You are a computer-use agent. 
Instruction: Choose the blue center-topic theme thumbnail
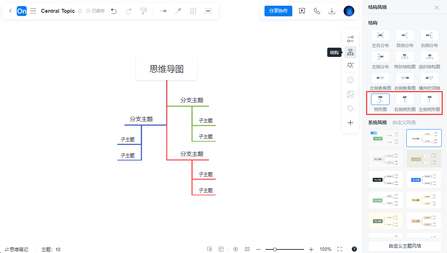[x=424, y=179]
